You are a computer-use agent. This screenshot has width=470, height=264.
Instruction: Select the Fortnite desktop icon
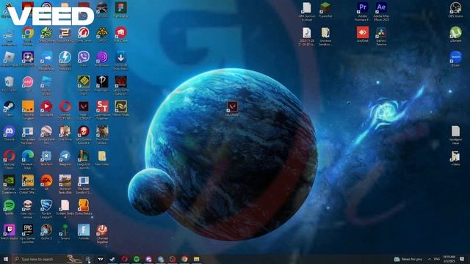[x=84, y=230]
